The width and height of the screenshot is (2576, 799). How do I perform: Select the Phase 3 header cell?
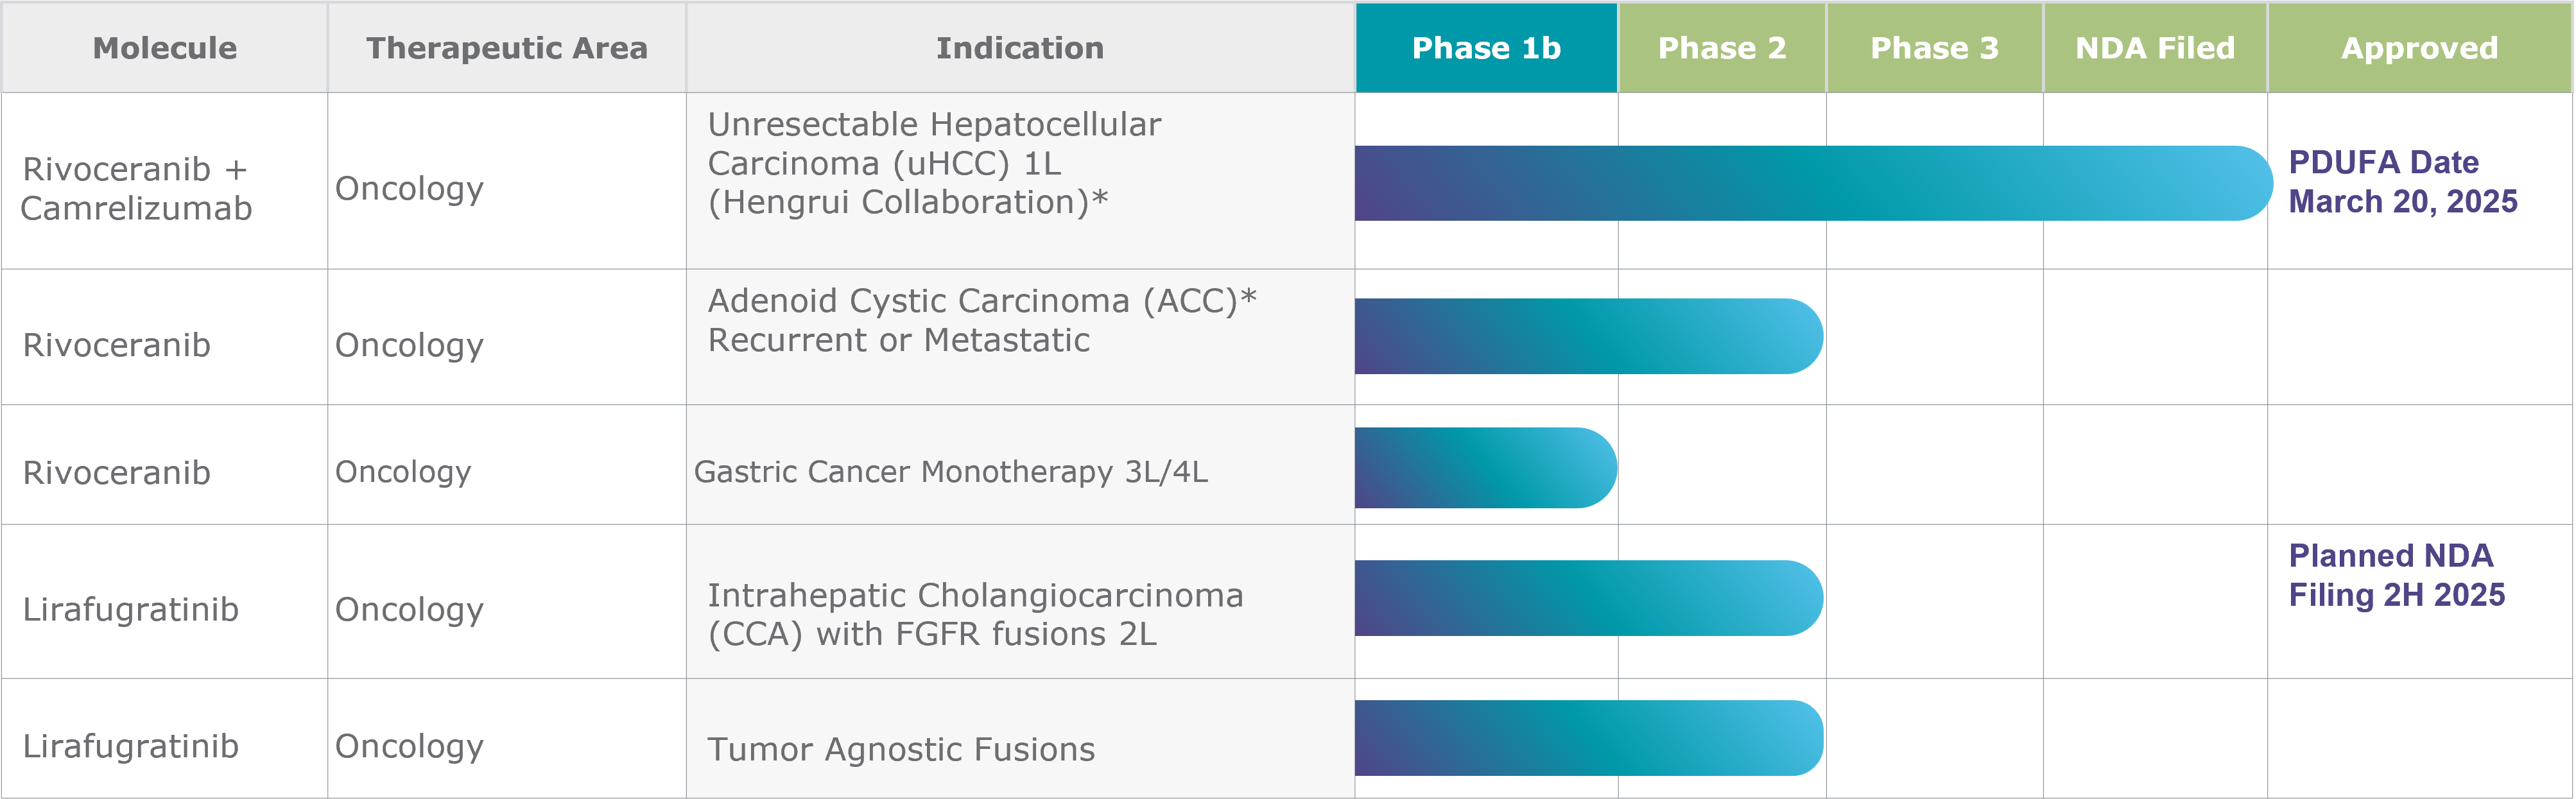[1934, 47]
